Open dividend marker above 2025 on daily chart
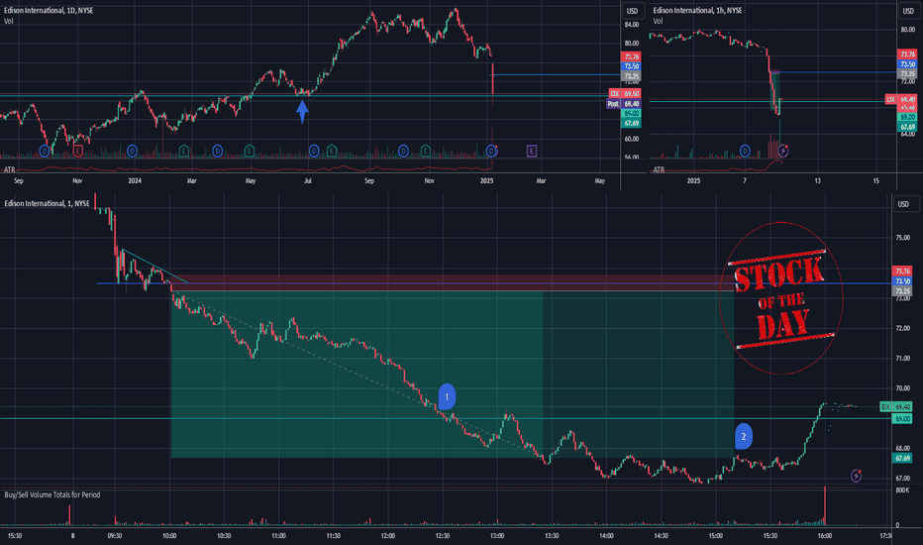923x545 pixels. (x=491, y=152)
